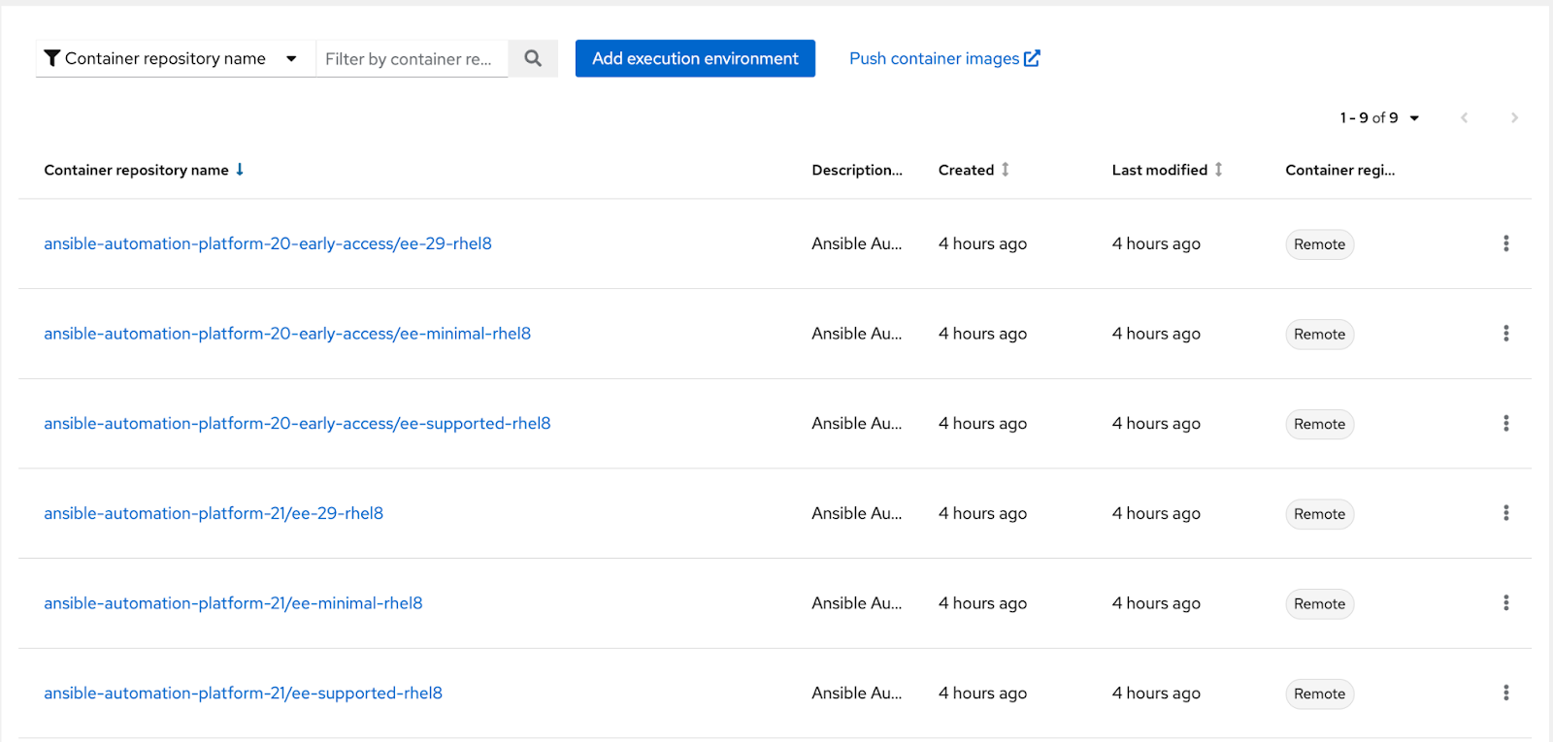Open kebab menu for early-access ee-supported-rhel8 row

point(1505,424)
